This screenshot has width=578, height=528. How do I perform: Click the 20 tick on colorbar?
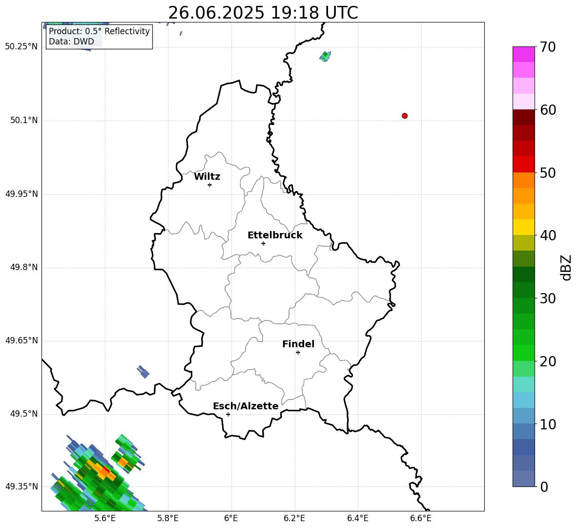pyautogui.click(x=547, y=361)
